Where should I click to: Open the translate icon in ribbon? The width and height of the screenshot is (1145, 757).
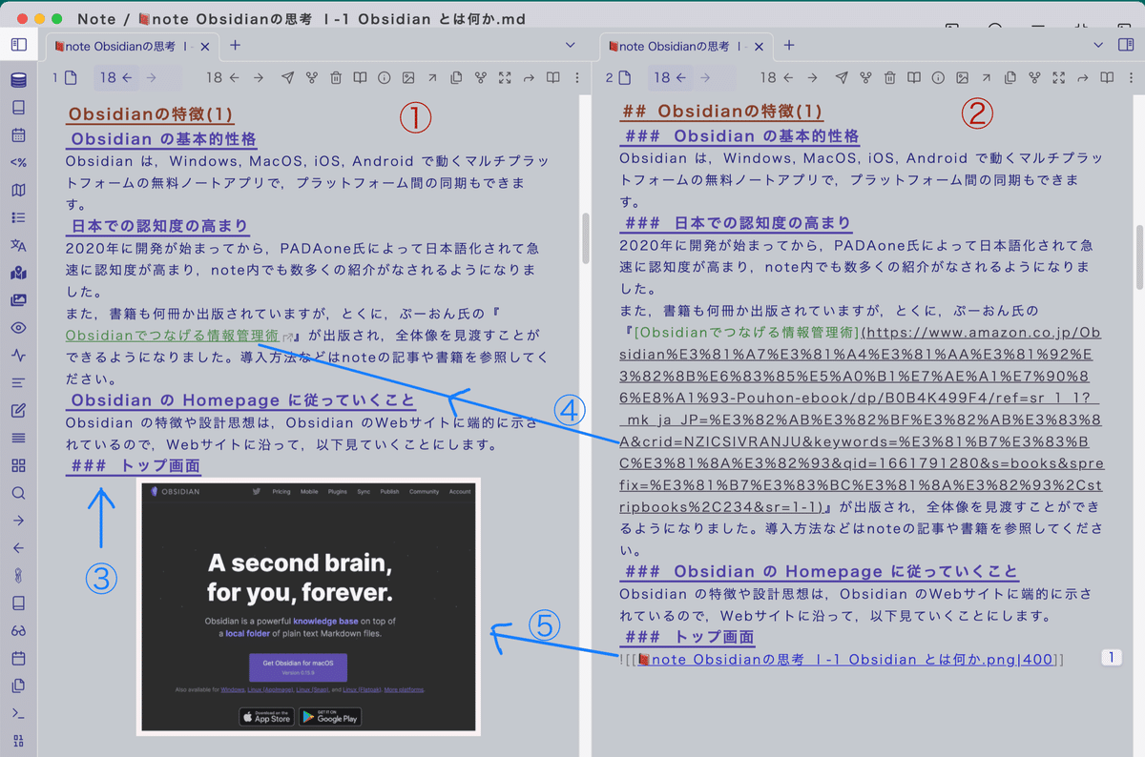coord(18,246)
